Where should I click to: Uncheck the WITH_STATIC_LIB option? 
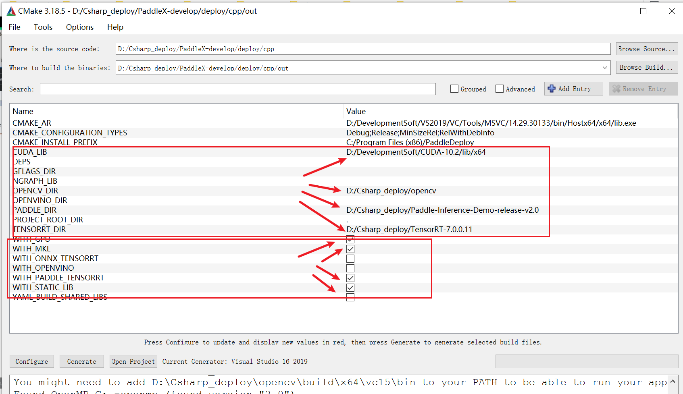tap(350, 287)
